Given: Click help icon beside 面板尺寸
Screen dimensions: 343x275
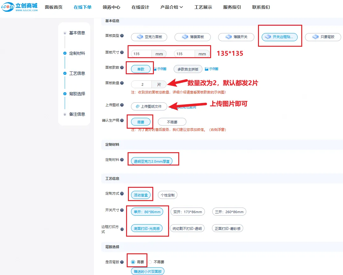Looking at the screenshot, I should 122,53.
